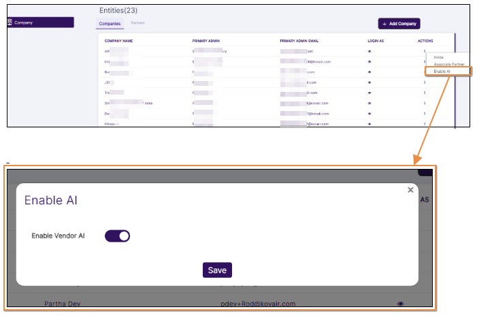Click the Enable AI dialog title
The image size is (477, 316).
pos(51,200)
